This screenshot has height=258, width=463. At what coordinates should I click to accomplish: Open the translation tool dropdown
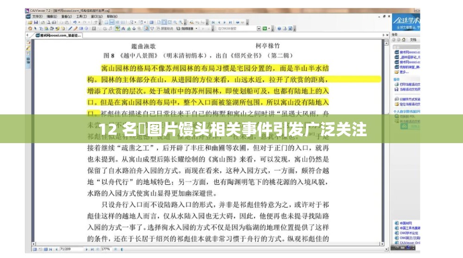coord(196,28)
